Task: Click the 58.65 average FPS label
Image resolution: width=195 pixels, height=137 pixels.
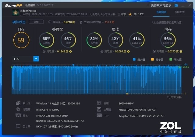Action: [x=186, y=67]
